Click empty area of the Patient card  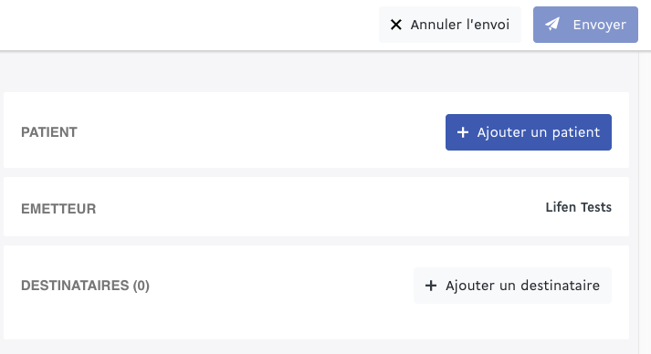click(x=257, y=132)
